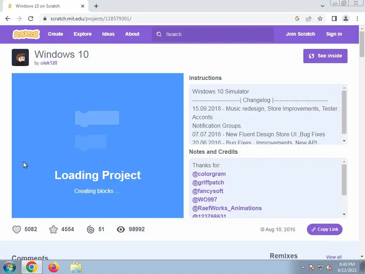The image size is (365, 274).
Task: Go back with browser back arrow
Action: (8, 19)
